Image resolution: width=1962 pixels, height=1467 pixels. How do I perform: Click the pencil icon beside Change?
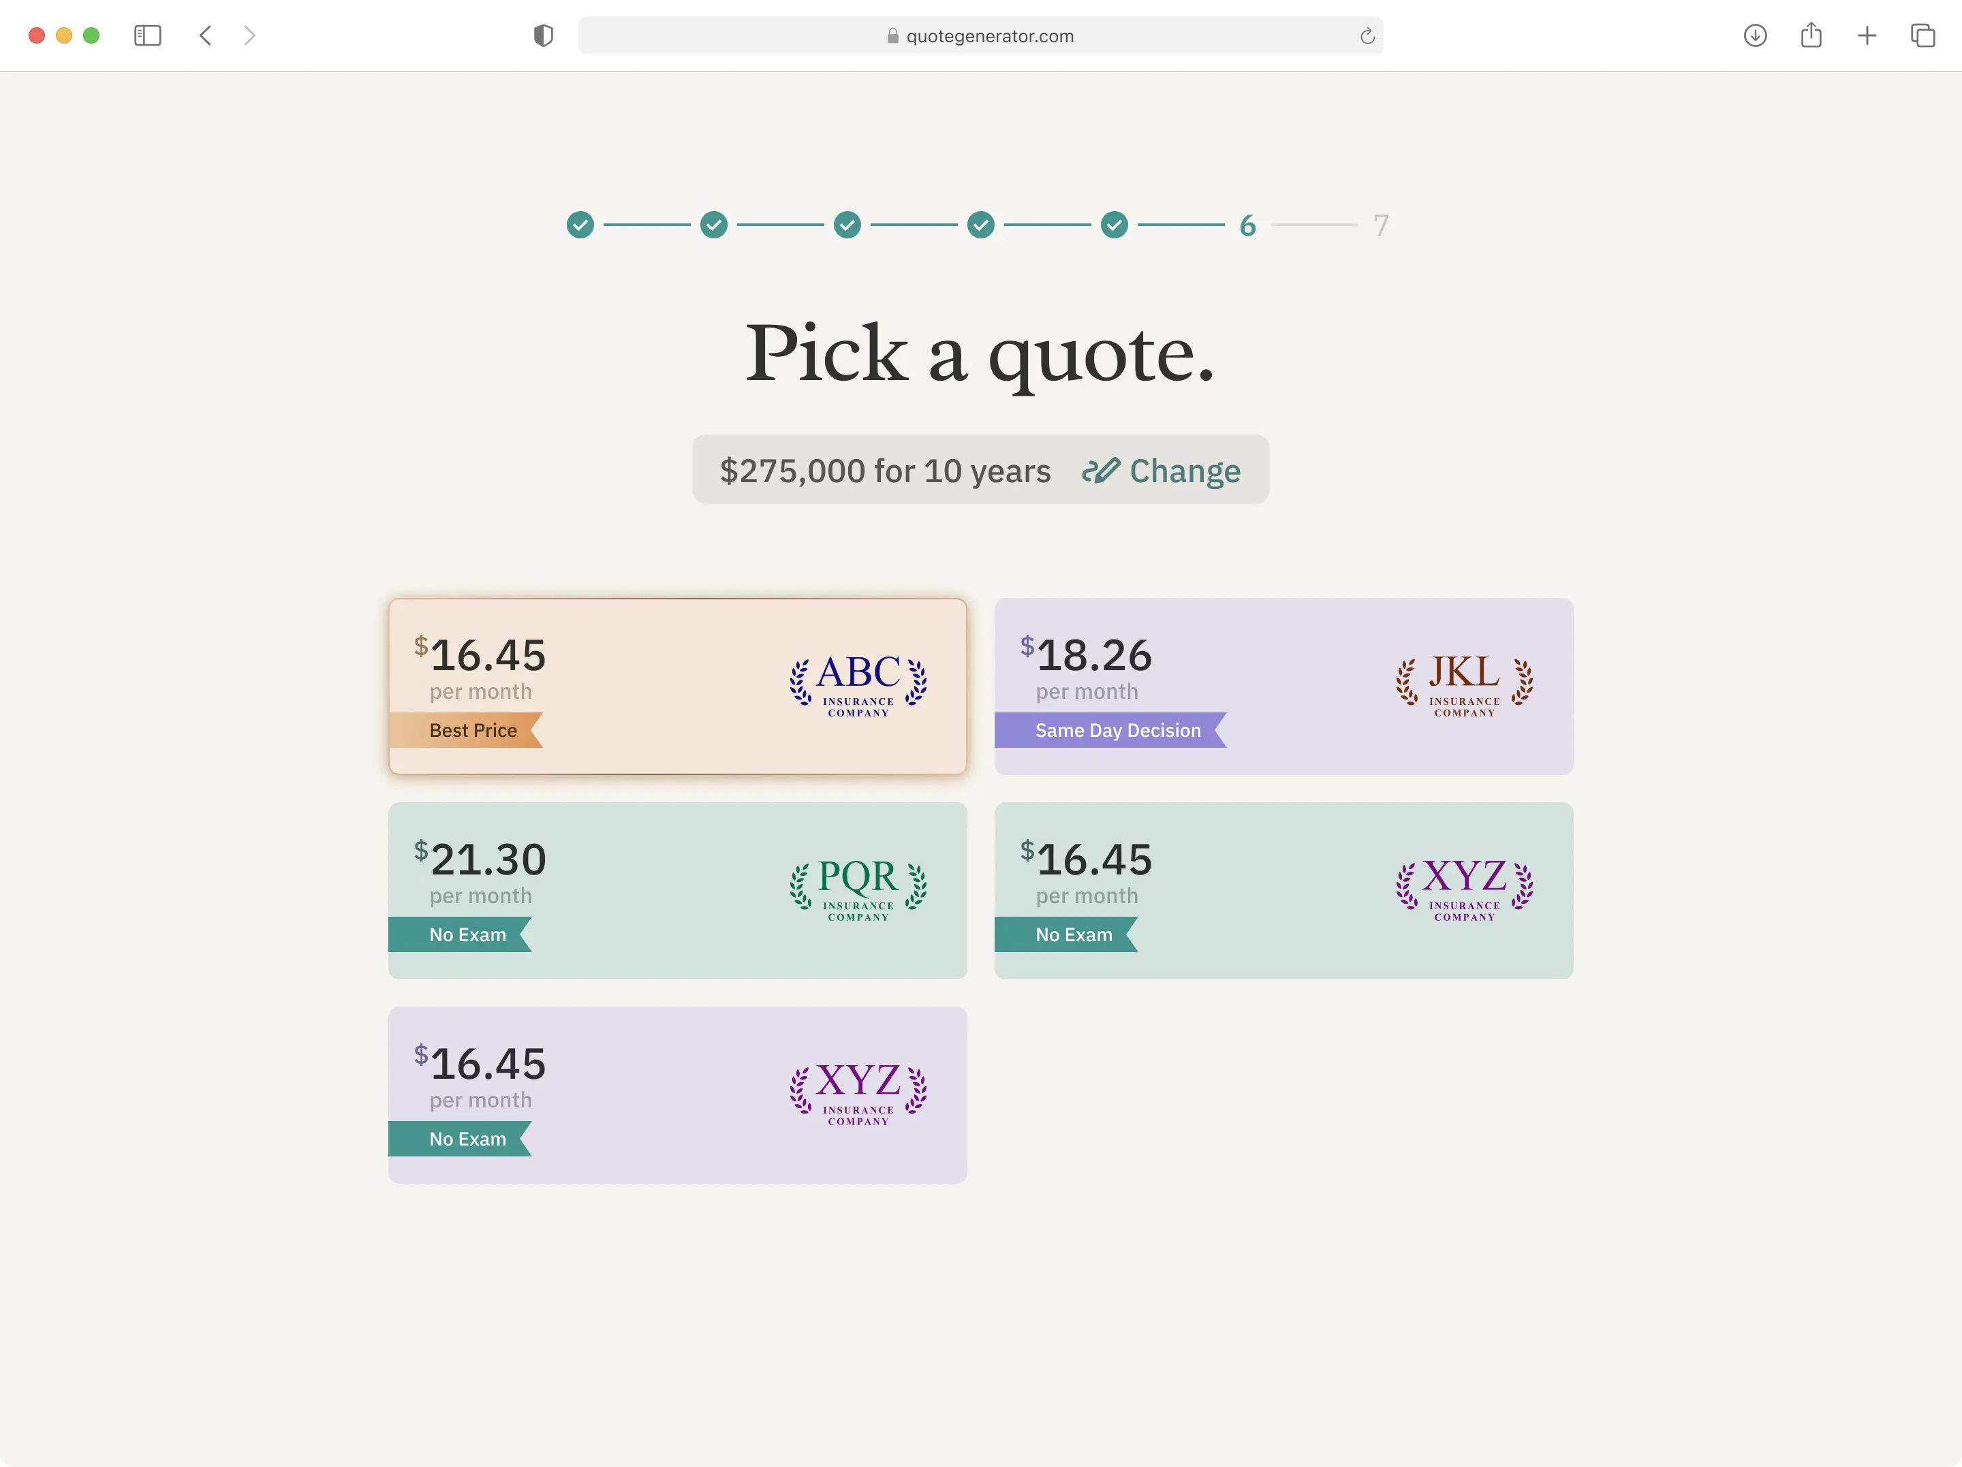(x=1100, y=470)
